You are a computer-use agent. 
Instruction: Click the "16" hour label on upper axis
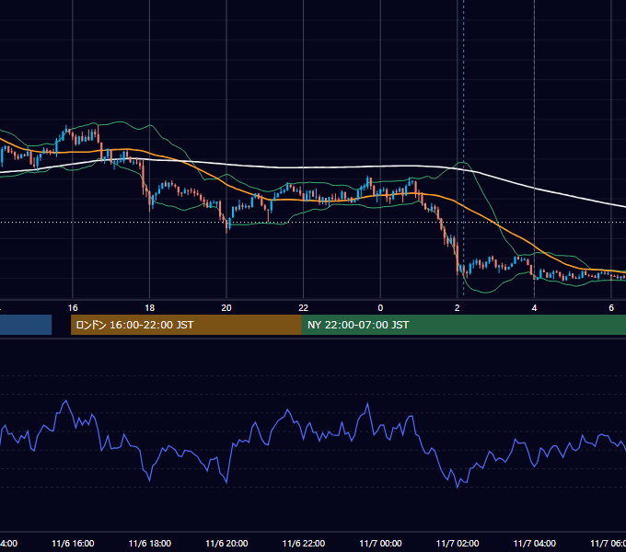(x=73, y=308)
